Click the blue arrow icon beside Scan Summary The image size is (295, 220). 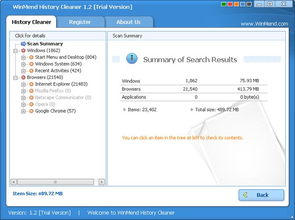click(x=24, y=44)
